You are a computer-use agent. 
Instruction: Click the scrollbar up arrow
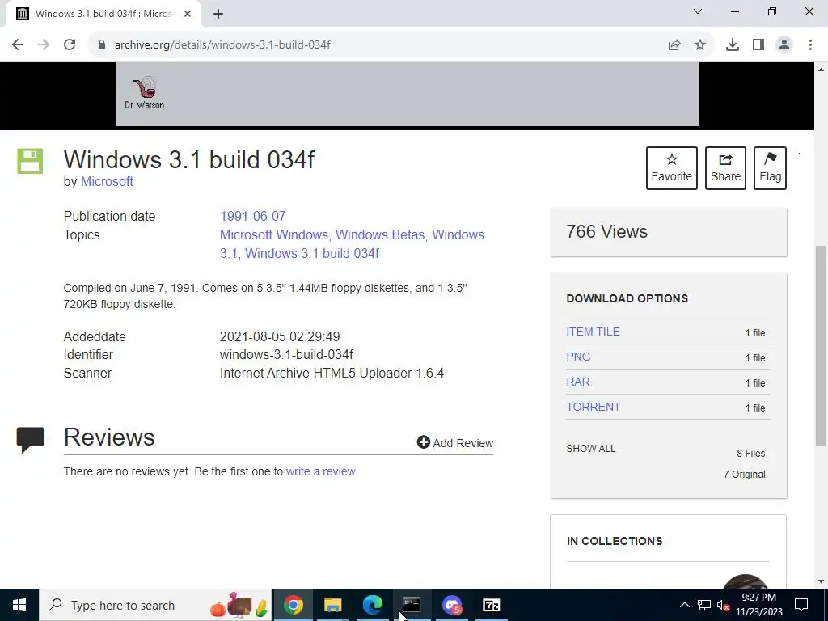click(x=822, y=70)
